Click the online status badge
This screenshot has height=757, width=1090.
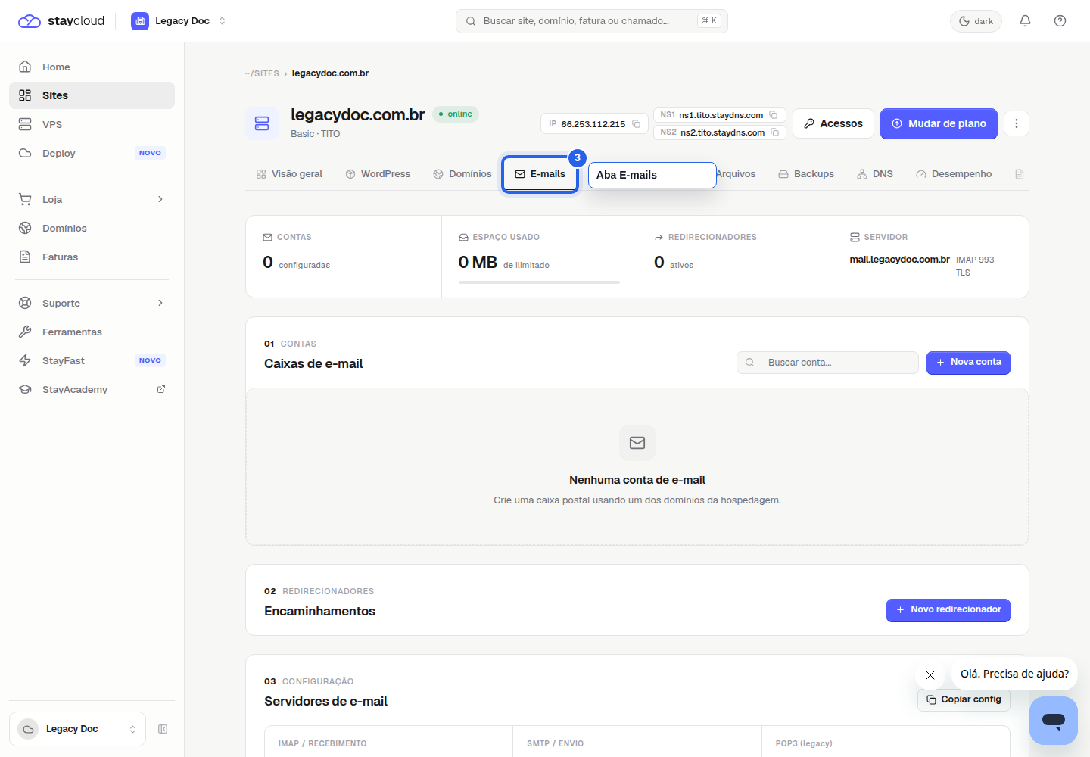(456, 114)
